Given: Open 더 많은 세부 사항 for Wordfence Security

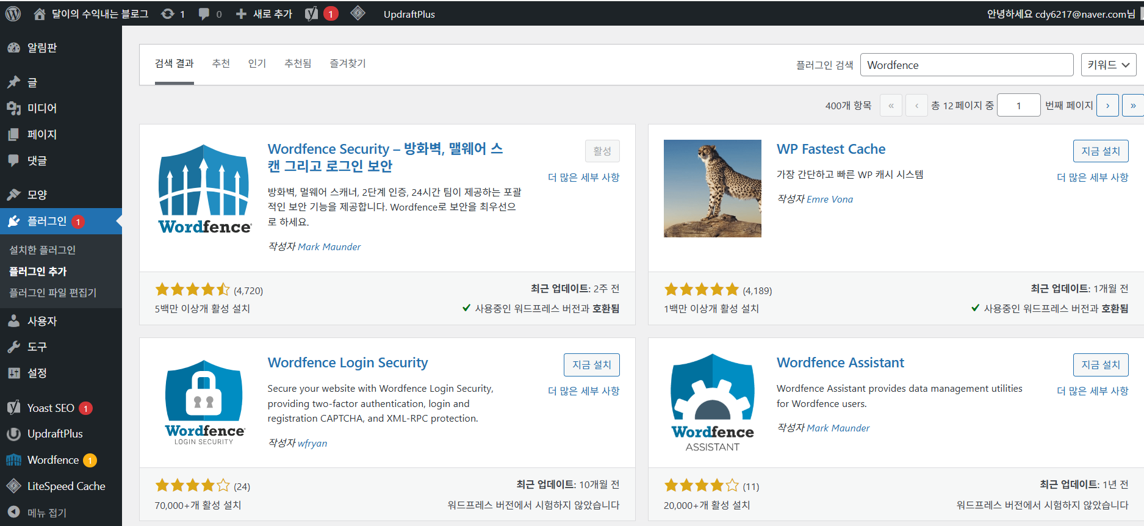Looking at the screenshot, I should point(584,178).
